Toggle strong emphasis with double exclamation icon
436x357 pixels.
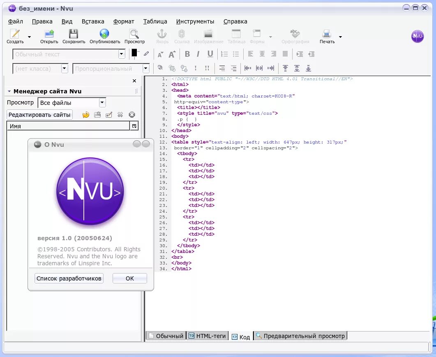tap(207, 68)
